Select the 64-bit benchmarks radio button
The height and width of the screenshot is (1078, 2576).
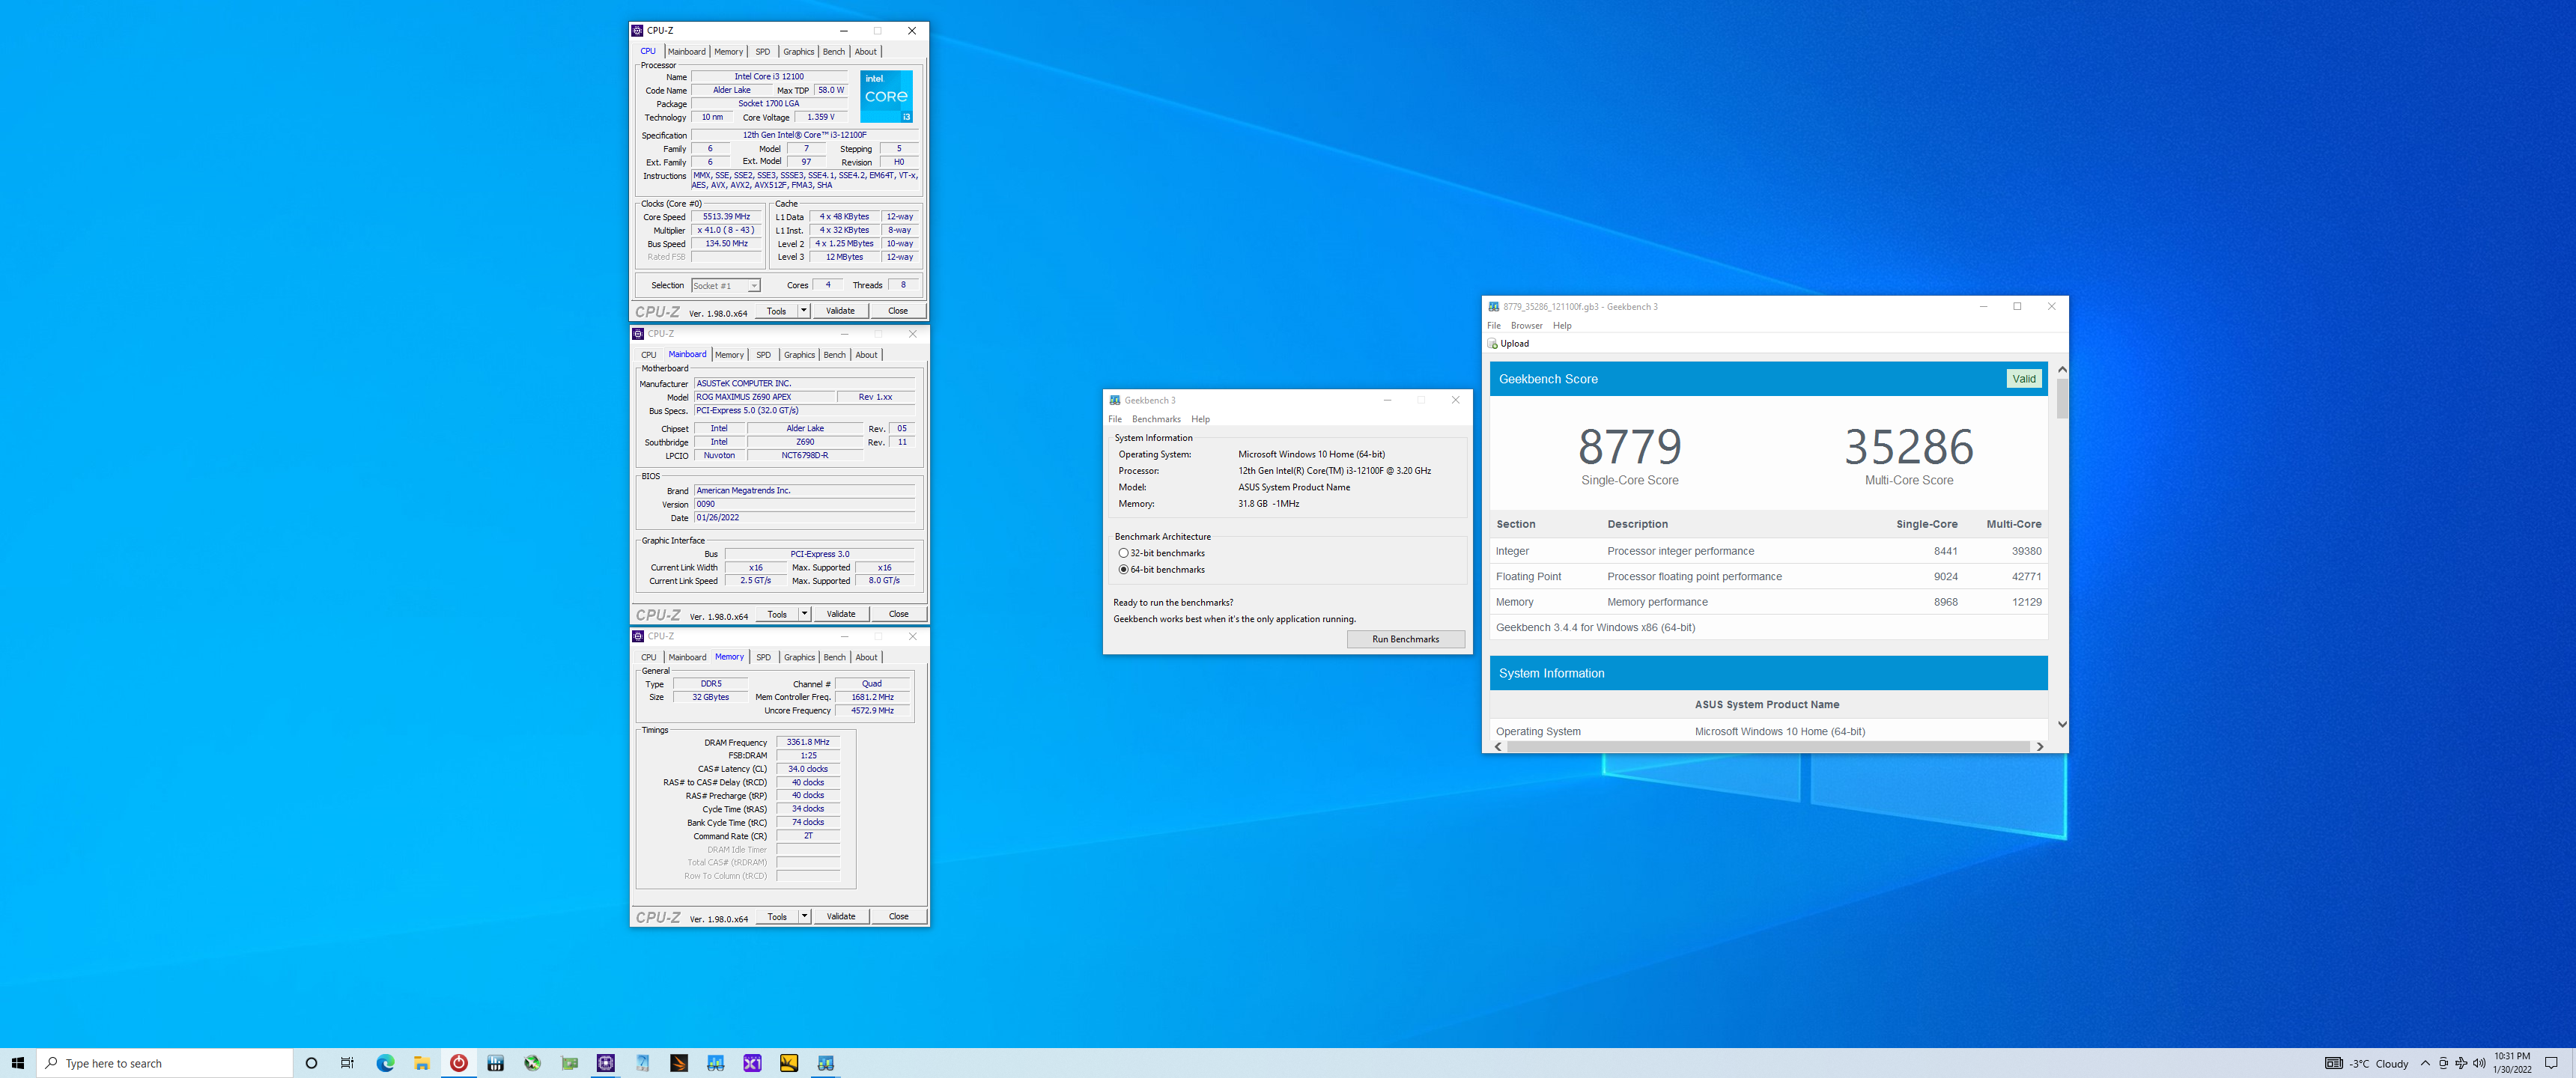[x=1123, y=569]
